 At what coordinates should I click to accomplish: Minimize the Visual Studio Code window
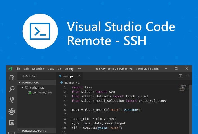click(166, 69)
